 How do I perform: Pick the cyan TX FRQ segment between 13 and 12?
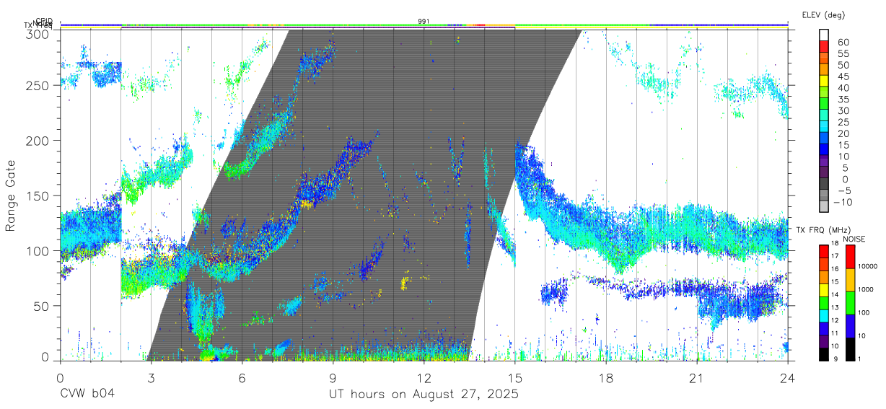pyautogui.click(x=824, y=315)
